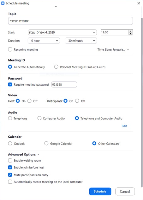Increase start time with the up stepper arrow
This screenshot has height=200, width=143.
pos(130,31)
